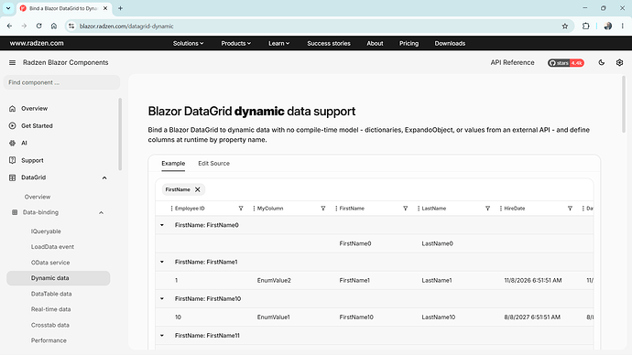Click the Support question icon

[13, 160]
